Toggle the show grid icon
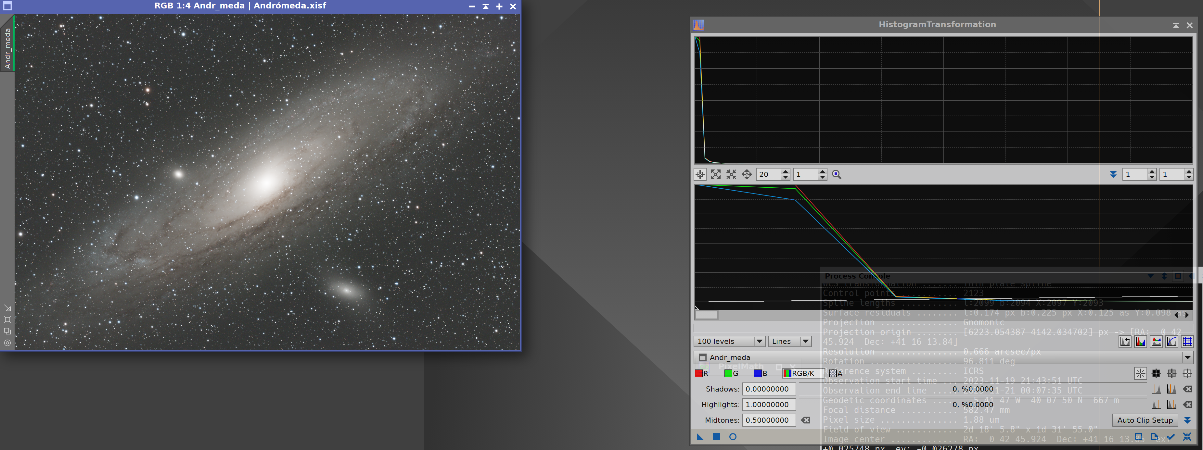1203x450 pixels. [1187, 342]
